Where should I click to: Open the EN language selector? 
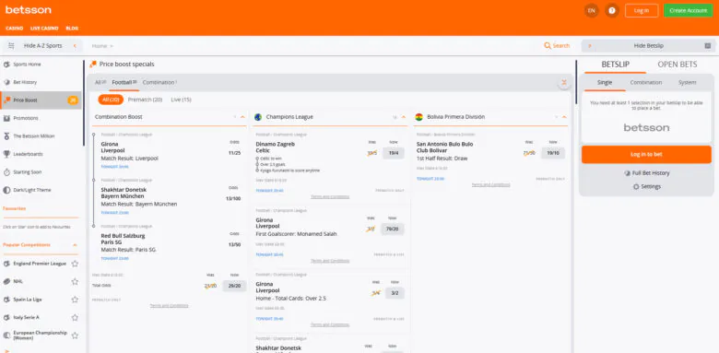pos(592,10)
